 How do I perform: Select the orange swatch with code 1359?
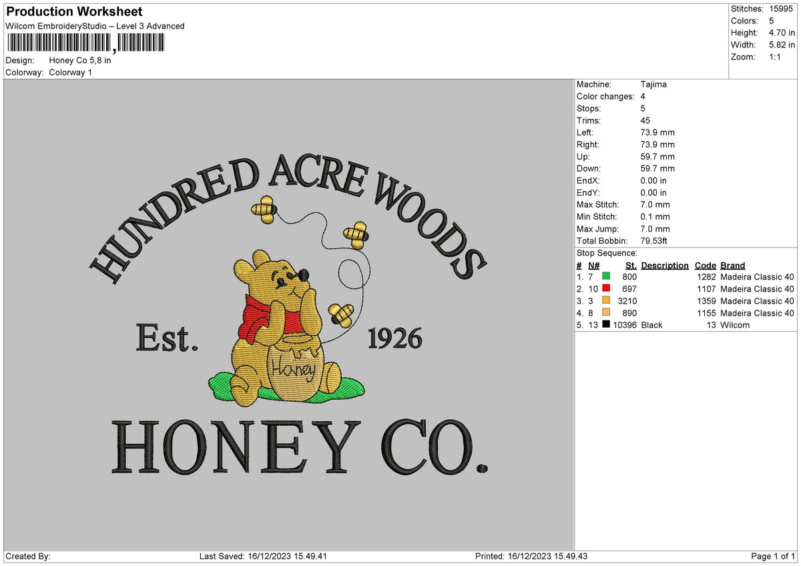(606, 301)
